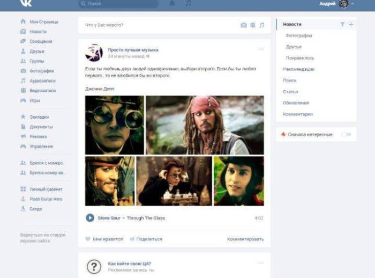Open the news filter funnel icon
The image size is (375, 278).
(x=342, y=25)
